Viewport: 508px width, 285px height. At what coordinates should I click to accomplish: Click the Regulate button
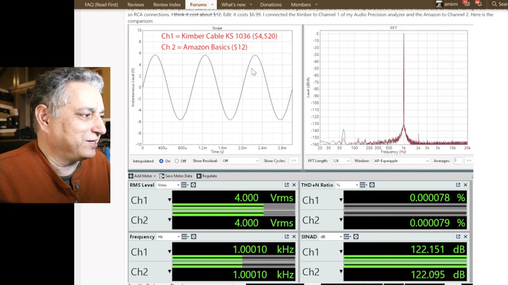(206, 176)
